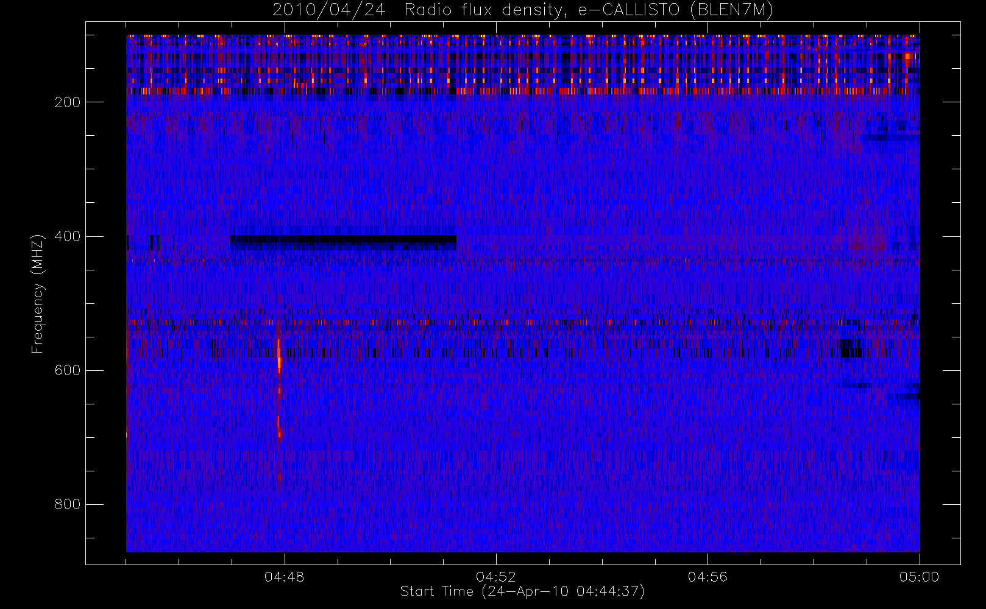
Task: Click the 600 frequency tick label
Action: 67,370
